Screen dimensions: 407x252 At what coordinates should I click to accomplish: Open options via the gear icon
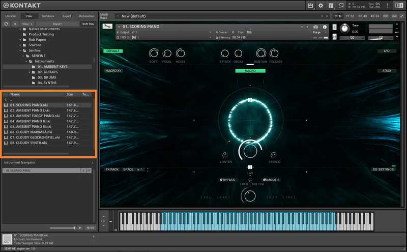tap(321, 6)
